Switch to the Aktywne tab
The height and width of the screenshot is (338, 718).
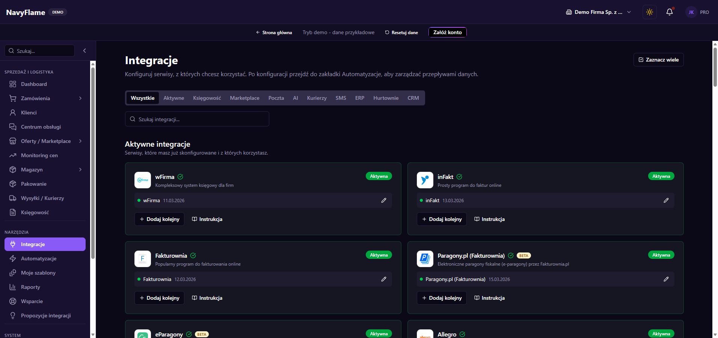point(174,98)
